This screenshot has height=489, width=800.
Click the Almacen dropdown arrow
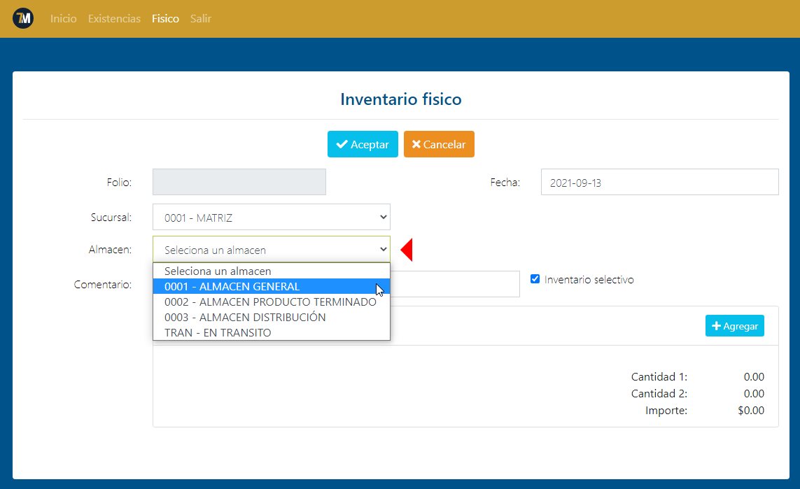pyautogui.click(x=383, y=249)
